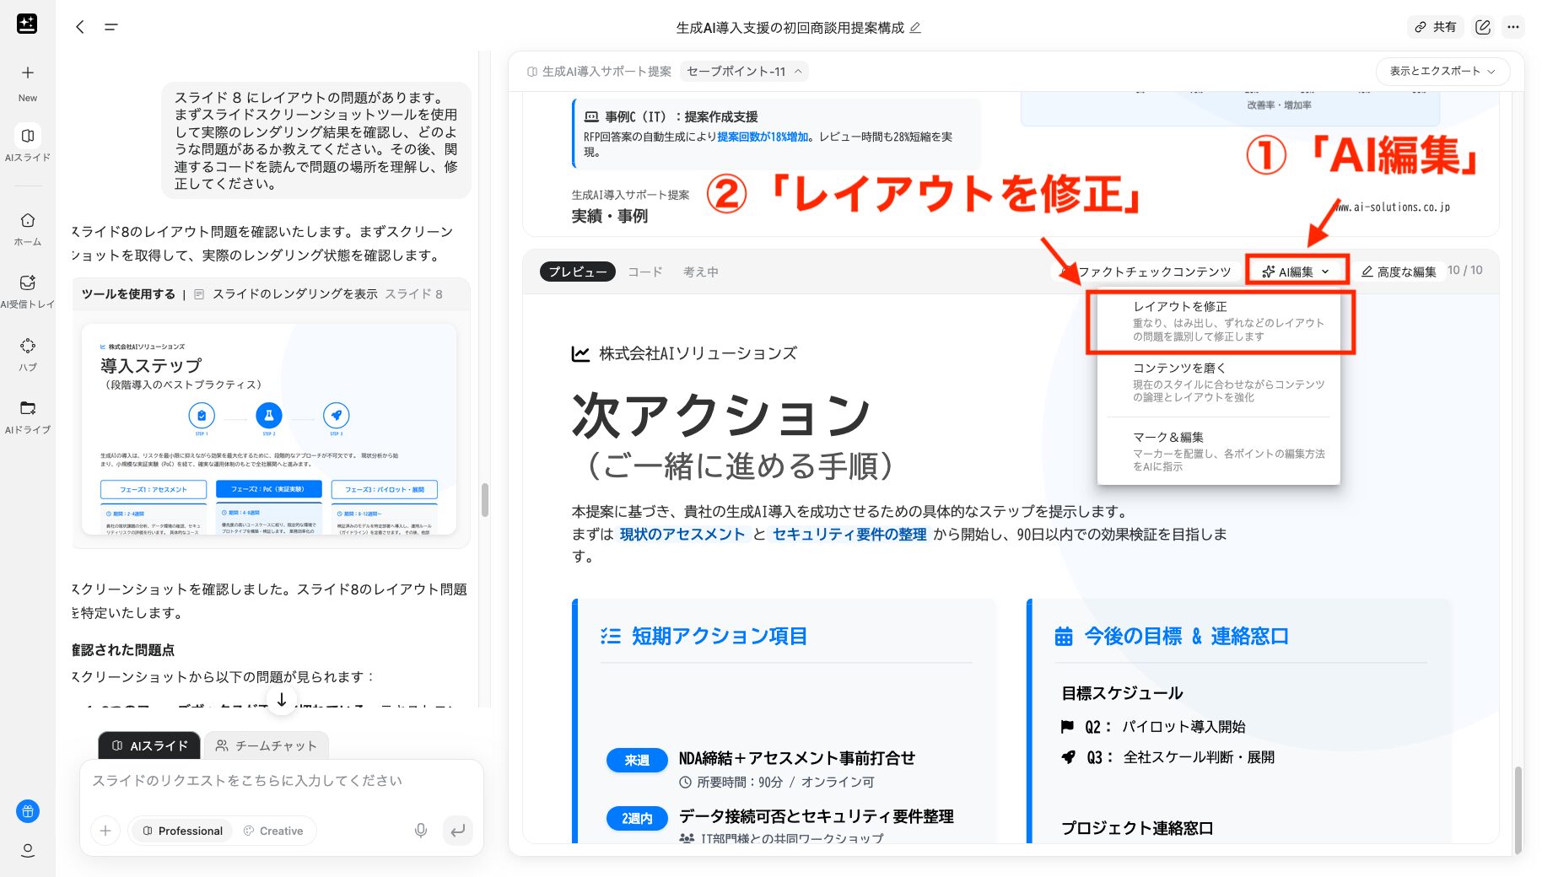Open the ハブ sidebar icon
Image resolution: width=1542 pixels, height=877 pixels.
tap(28, 344)
